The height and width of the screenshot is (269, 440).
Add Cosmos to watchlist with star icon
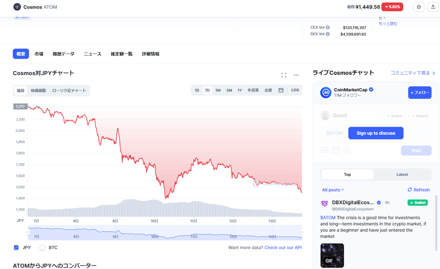point(419,7)
